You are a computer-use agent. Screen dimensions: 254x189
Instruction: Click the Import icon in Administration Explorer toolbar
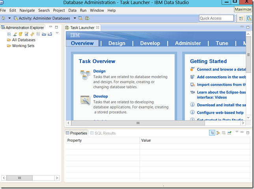pos(44,34)
